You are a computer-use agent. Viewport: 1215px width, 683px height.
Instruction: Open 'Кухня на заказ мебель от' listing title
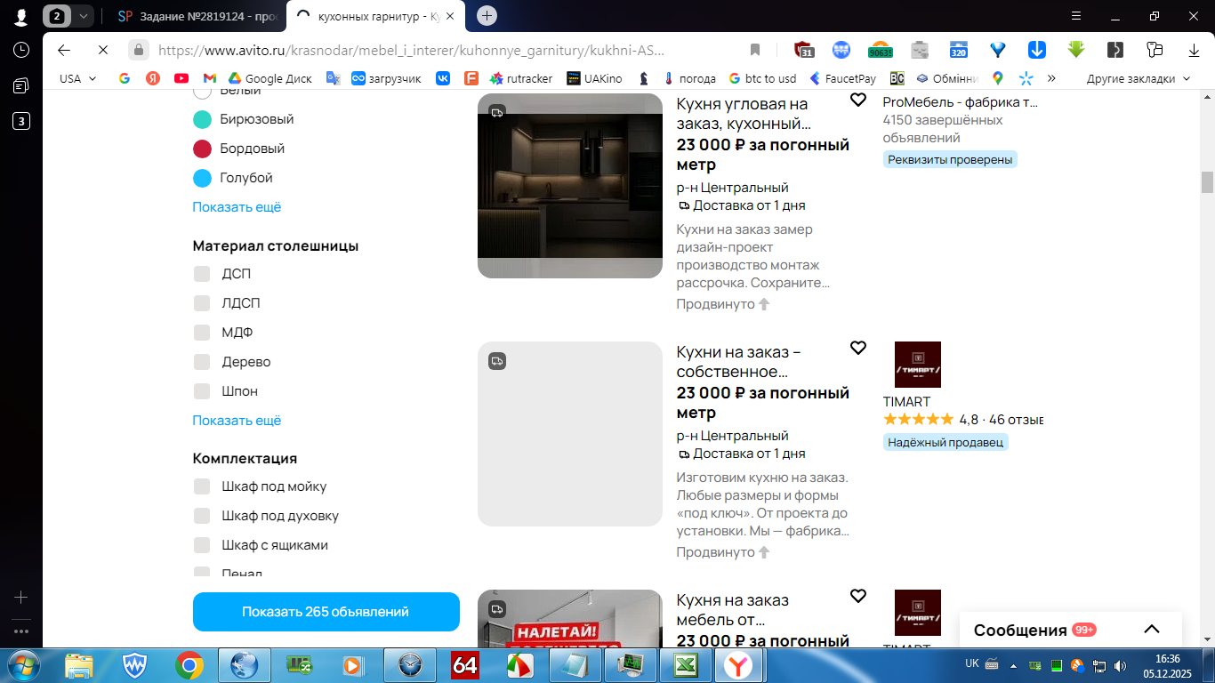pos(733,610)
